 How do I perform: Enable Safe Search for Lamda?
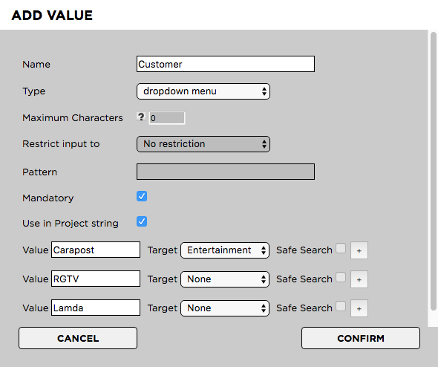[341, 306]
